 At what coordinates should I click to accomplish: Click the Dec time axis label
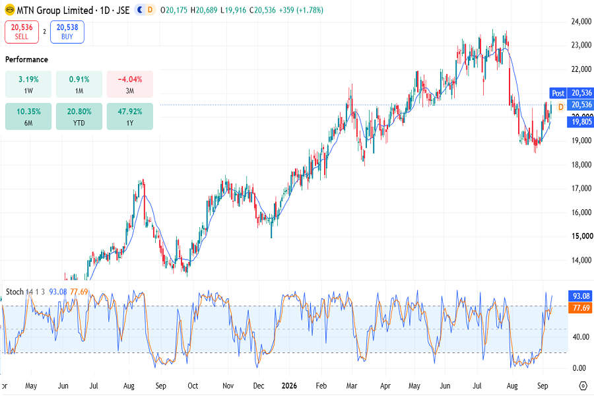pyautogui.click(x=258, y=385)
